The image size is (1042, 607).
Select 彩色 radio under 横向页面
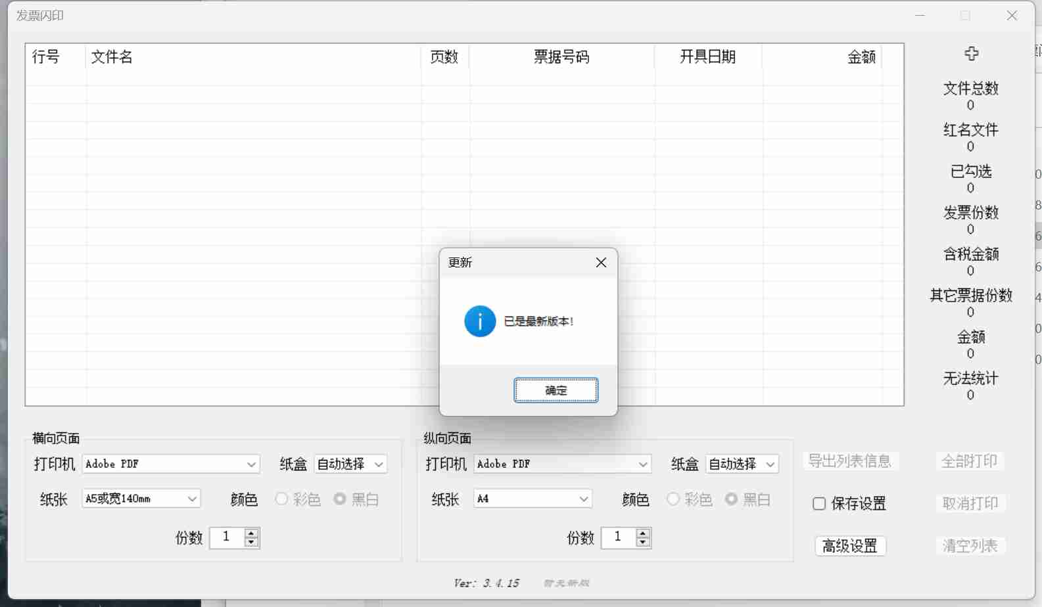coord(282,499)
